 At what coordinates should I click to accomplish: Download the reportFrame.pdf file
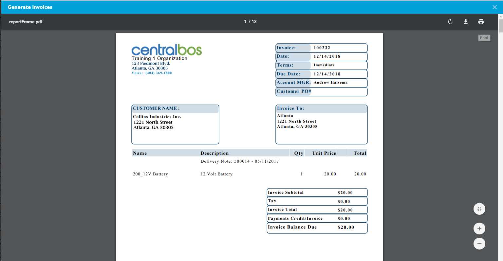pyautogui.click(x=465, y=22)
